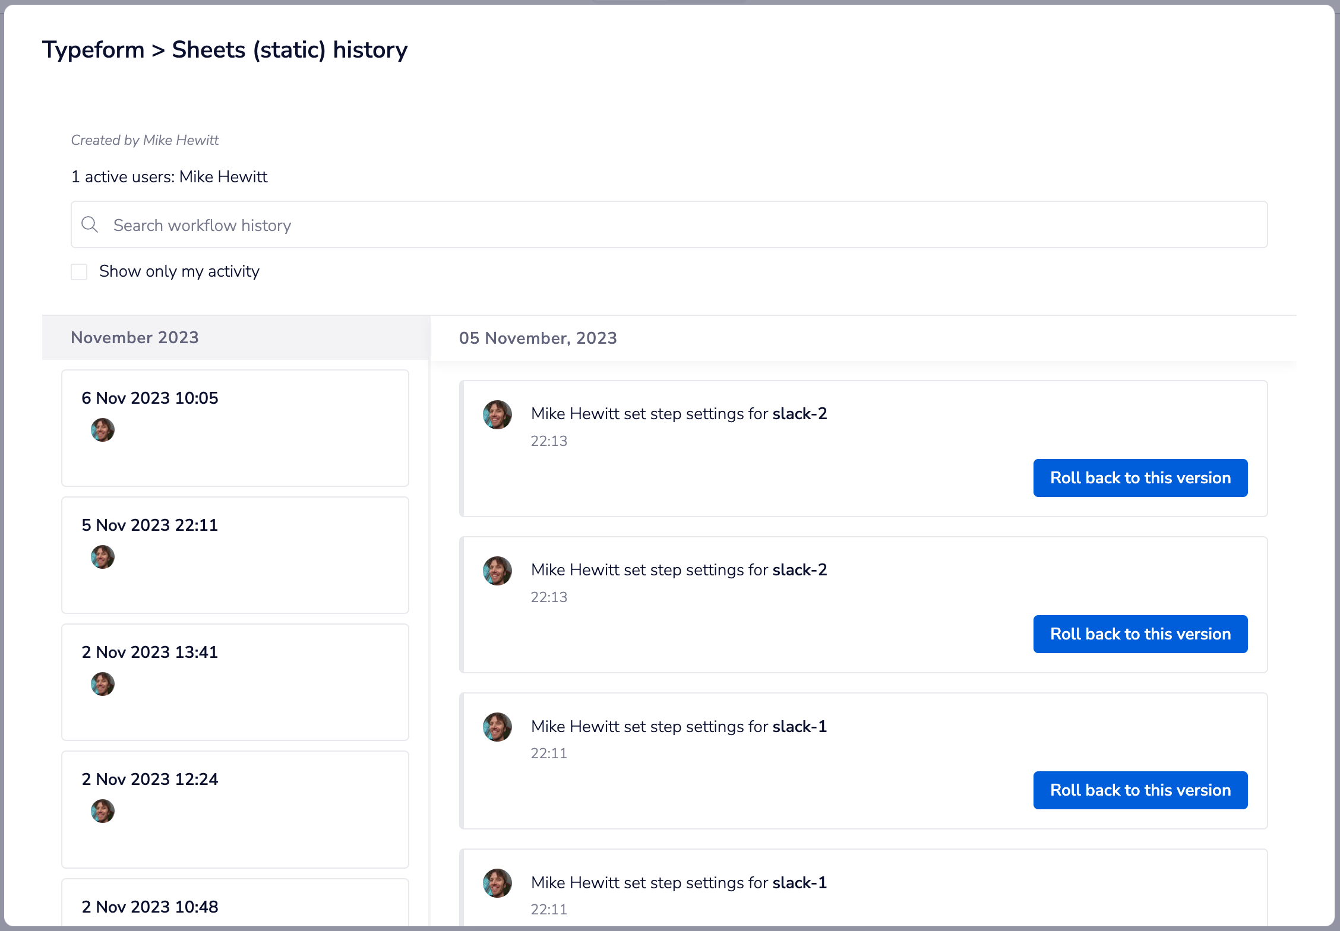1340x931 pixels.
Task: Roll back to the topmost slack-2 version
Action: tap(1140, 477)
